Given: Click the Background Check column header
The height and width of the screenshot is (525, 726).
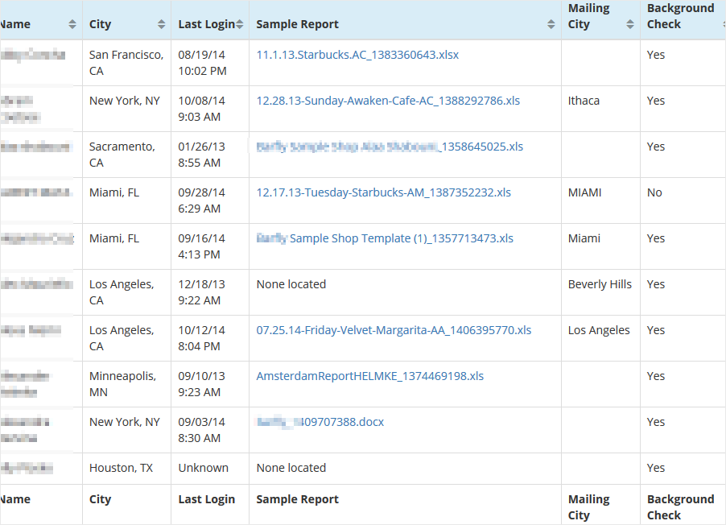Looking at the screenshot, I should coord(680,16).
